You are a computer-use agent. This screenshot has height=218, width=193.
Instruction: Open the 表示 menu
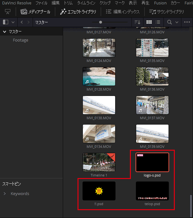tap(133, 3)
